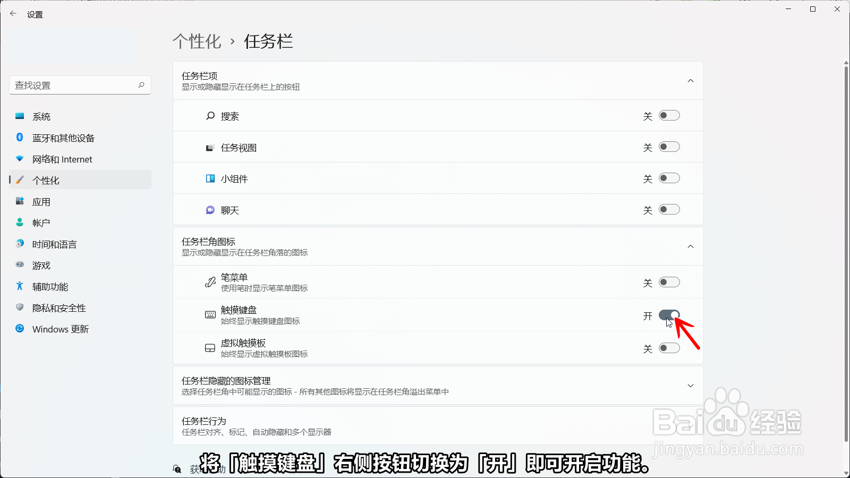This screenshot has height=478, width=850.
Task: Click the magnifier icon beside 搜索
Action: pyautogui.click(x=210, y=116)
